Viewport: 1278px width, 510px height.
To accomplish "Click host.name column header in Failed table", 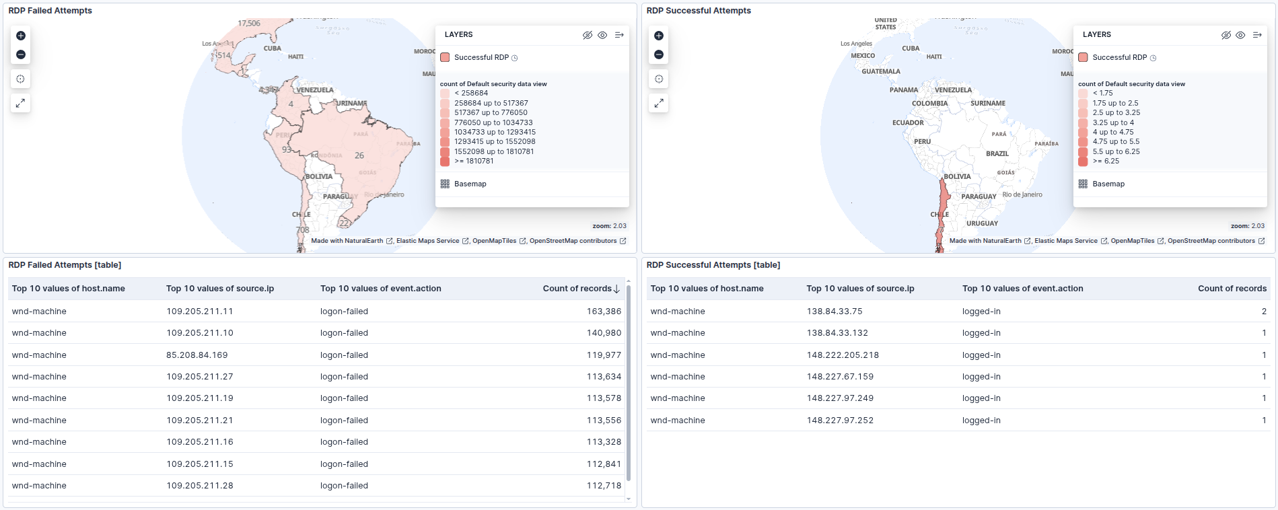I will [x=69, y=289].
